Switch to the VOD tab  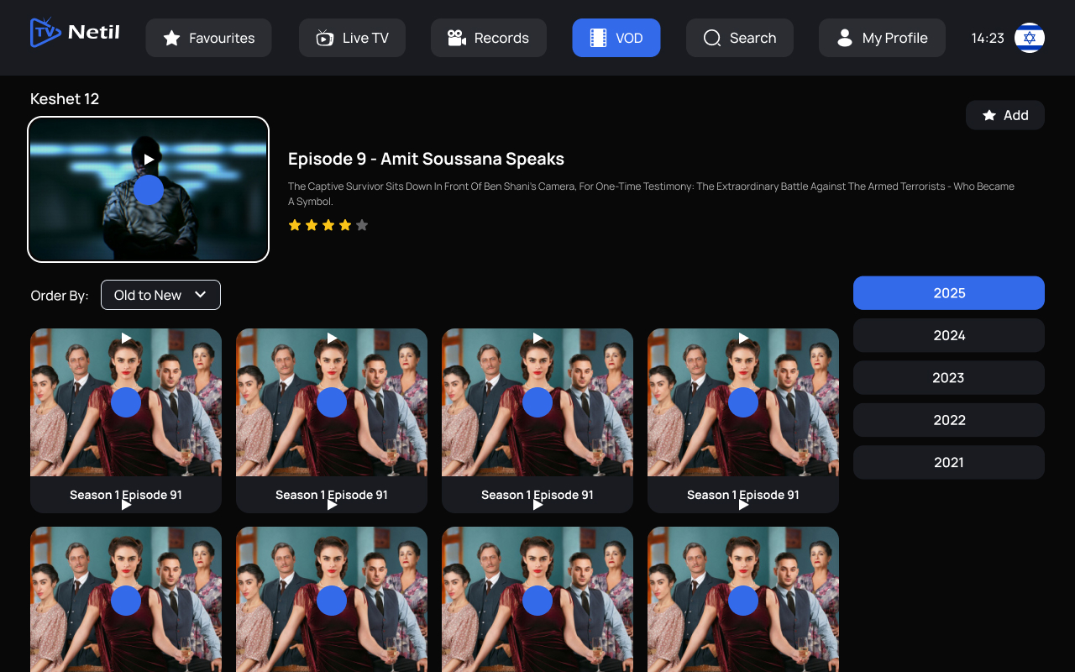[616, 38]
